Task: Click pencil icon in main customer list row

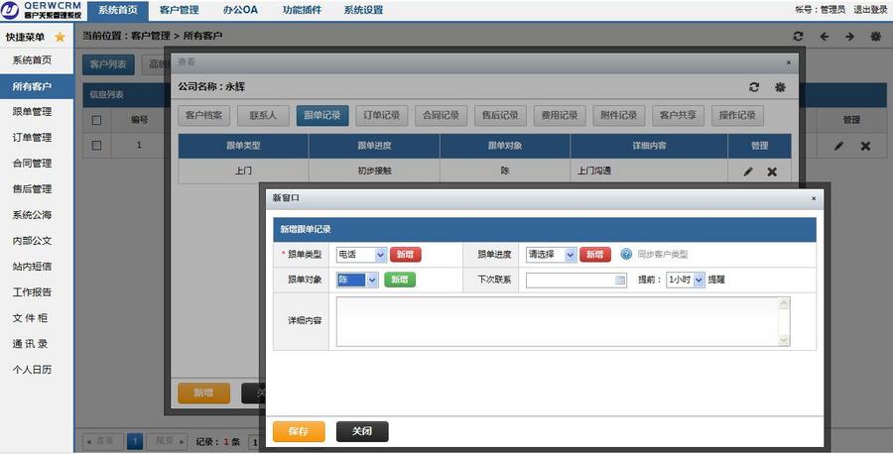Action: [838, 146]
